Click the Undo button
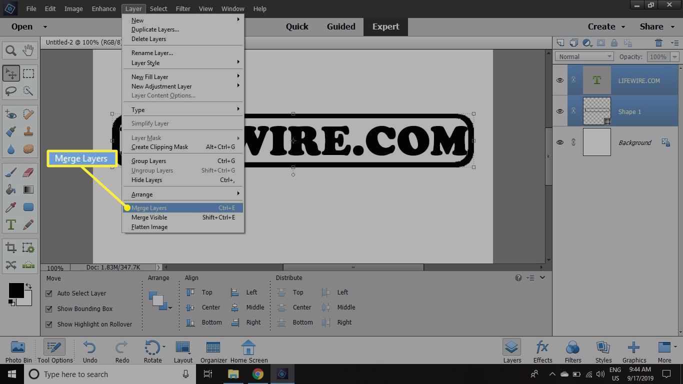The height and width of the screenshot is (384, 683). 90,351
